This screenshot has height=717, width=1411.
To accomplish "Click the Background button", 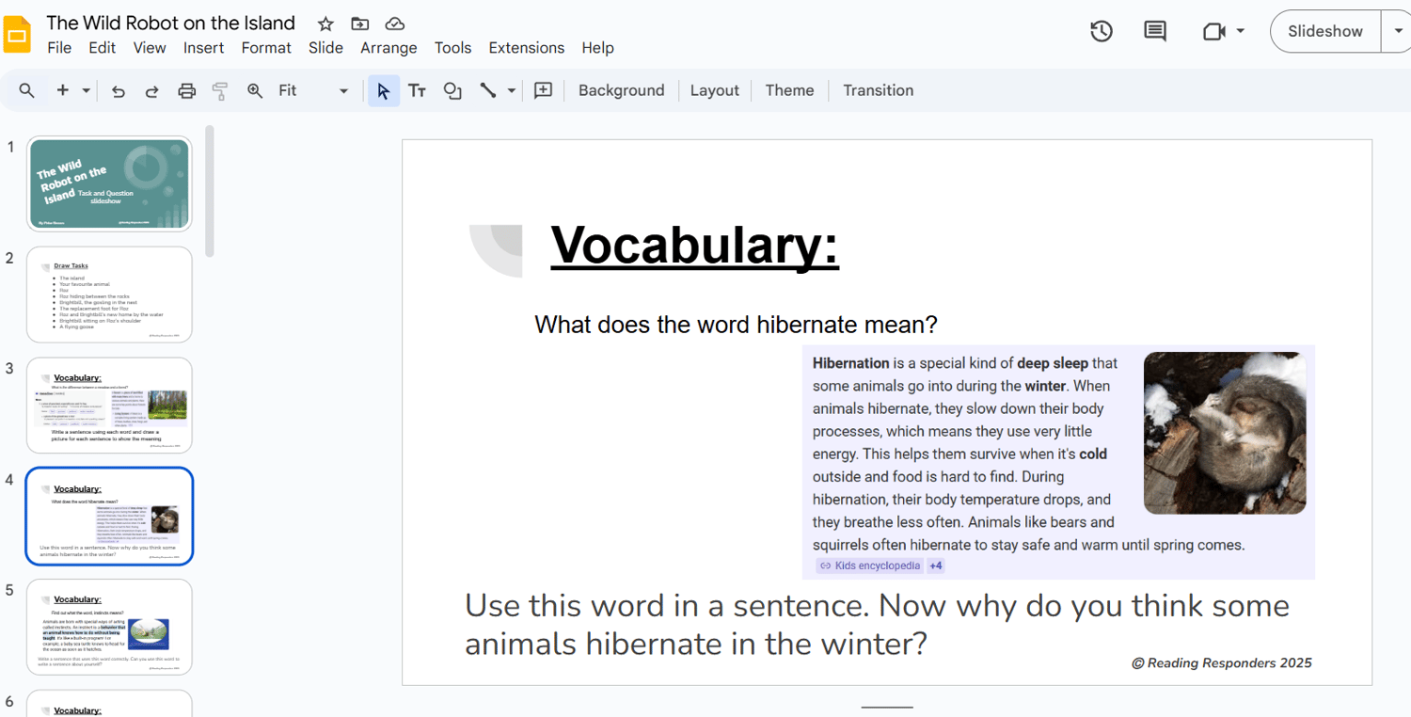I will click(x=621, y=90).
